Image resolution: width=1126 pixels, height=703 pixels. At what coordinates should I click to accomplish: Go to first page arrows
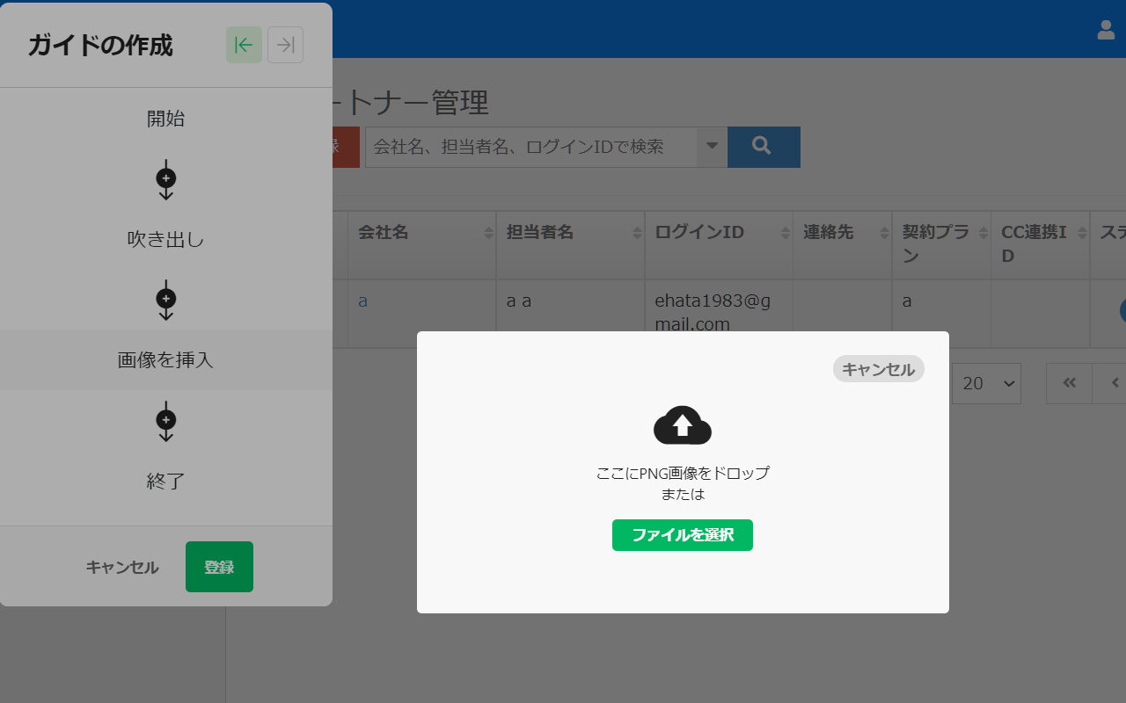[1069, 383]
